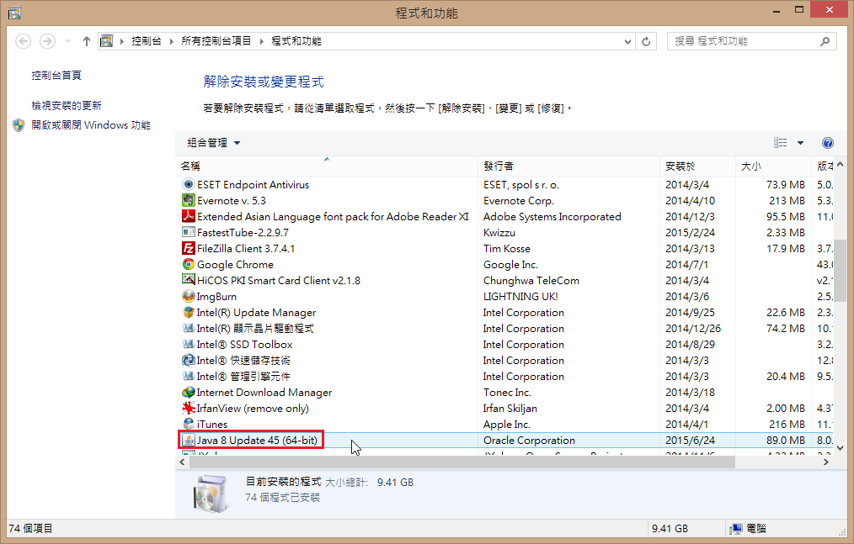Open the 控制台首頁 link
The width and height of the screenshot is (854, 544).
56,76
